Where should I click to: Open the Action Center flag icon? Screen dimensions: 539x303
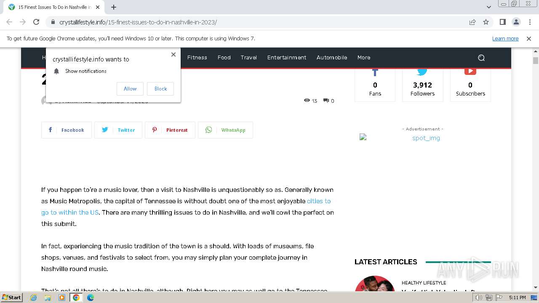coord(499,298)
